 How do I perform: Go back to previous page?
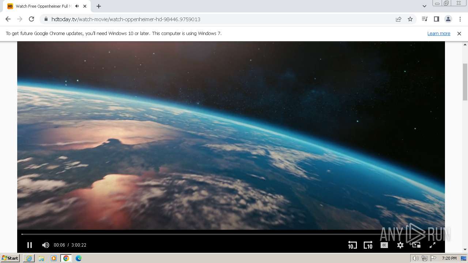tap(8, 19)
